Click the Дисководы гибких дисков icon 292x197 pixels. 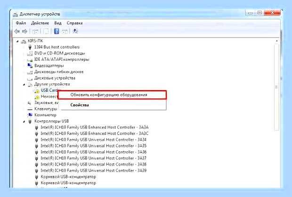pyautogui.click(x=30, y=72)
